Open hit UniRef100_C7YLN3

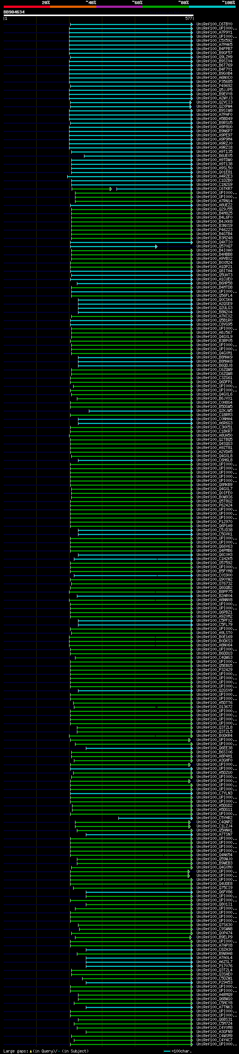pos(214,793)
